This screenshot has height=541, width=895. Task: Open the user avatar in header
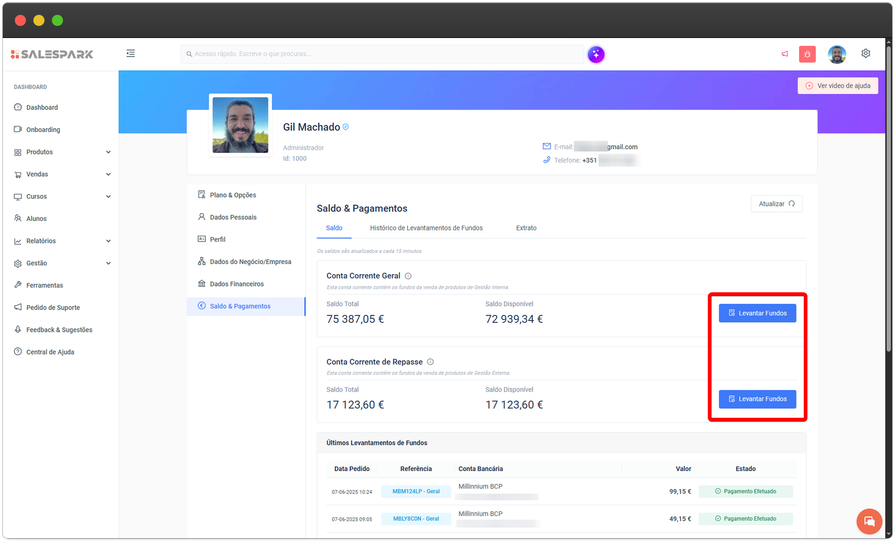(837, 54)
